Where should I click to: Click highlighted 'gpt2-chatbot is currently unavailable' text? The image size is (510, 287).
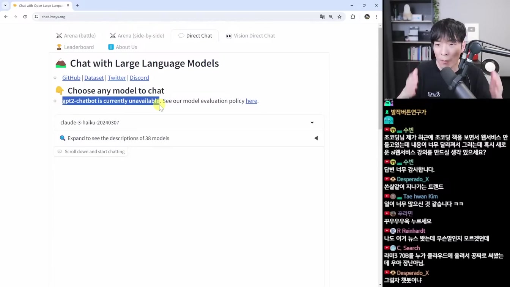[x=111, y=101]
